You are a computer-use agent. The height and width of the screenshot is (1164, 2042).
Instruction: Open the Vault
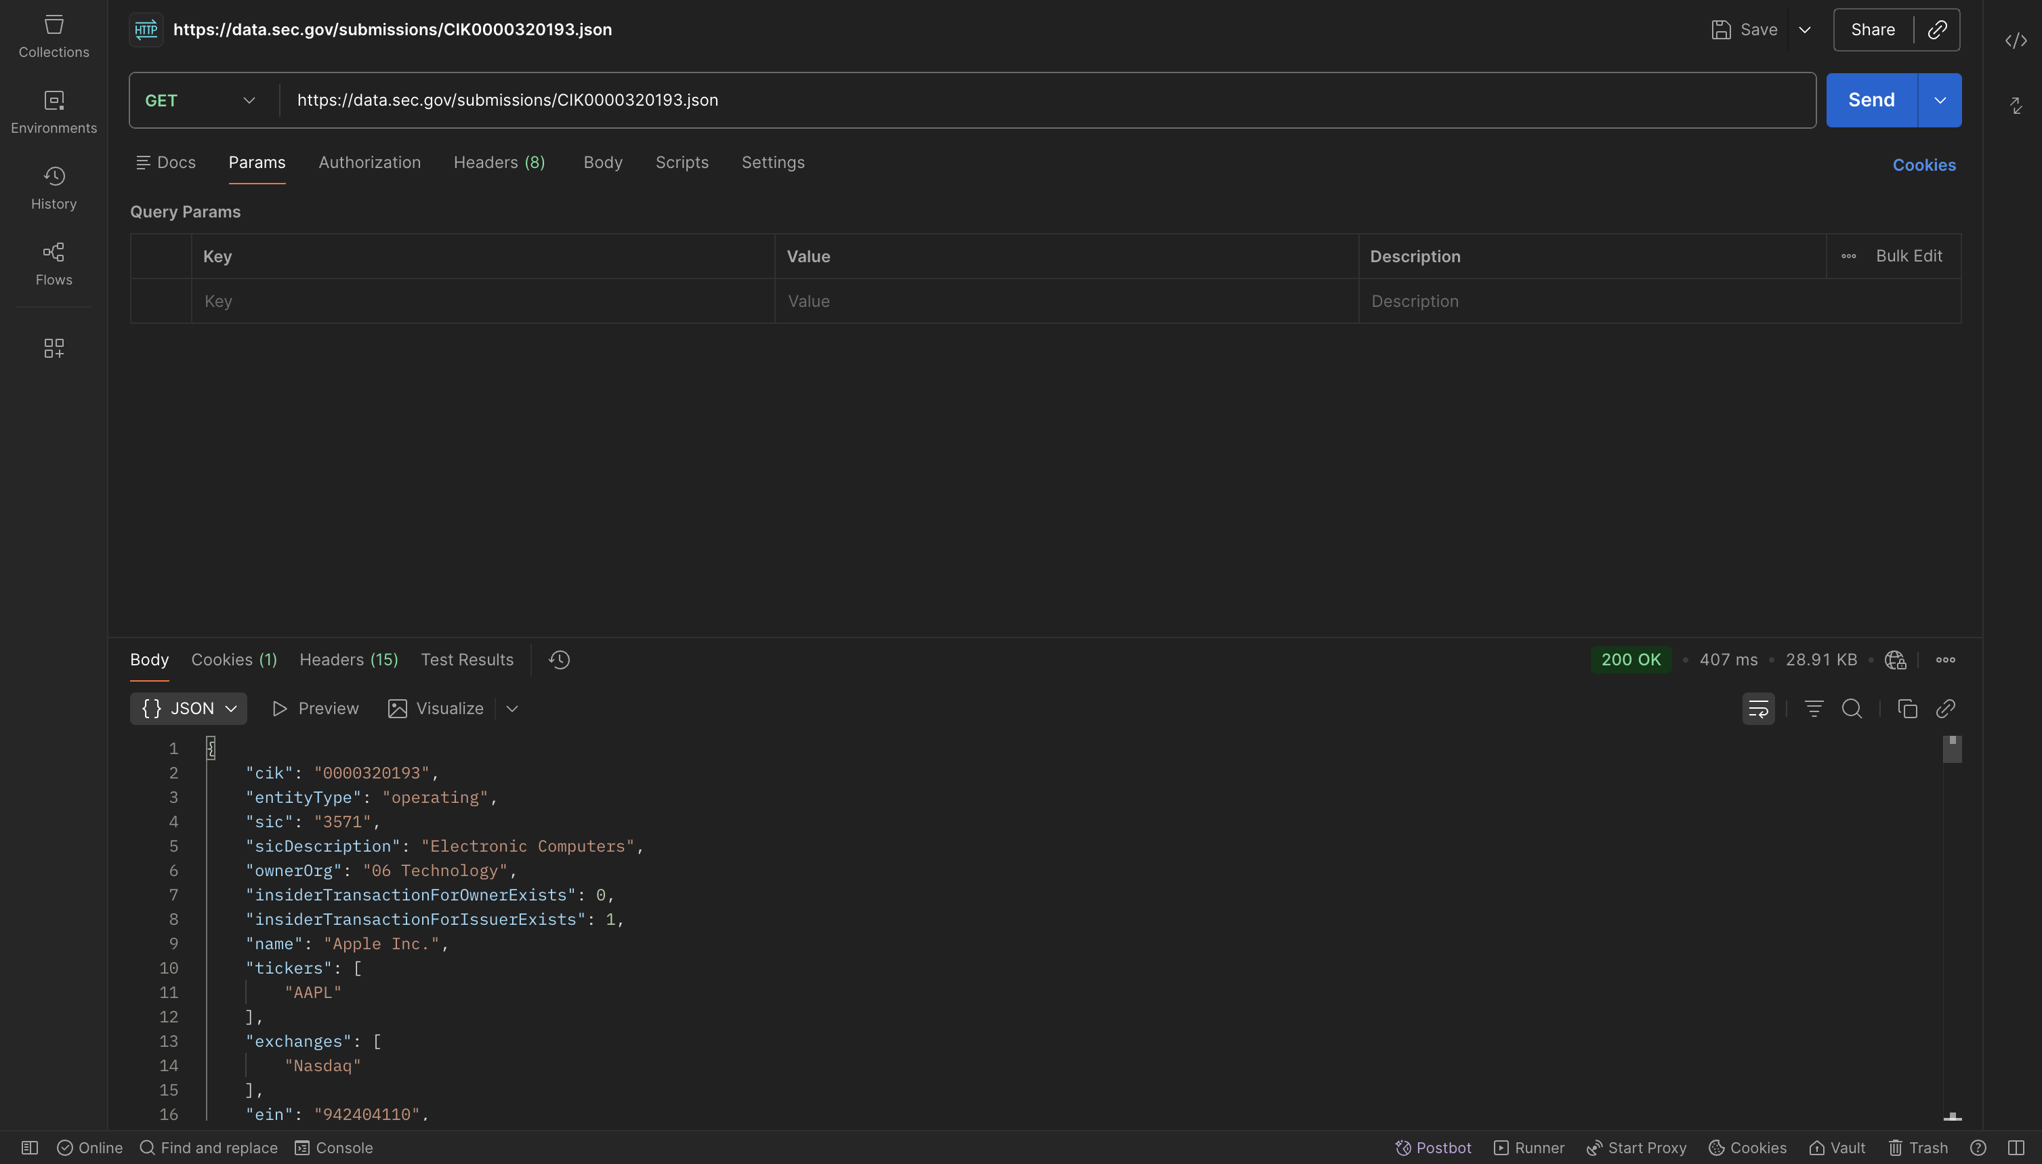point(1837,1148)
